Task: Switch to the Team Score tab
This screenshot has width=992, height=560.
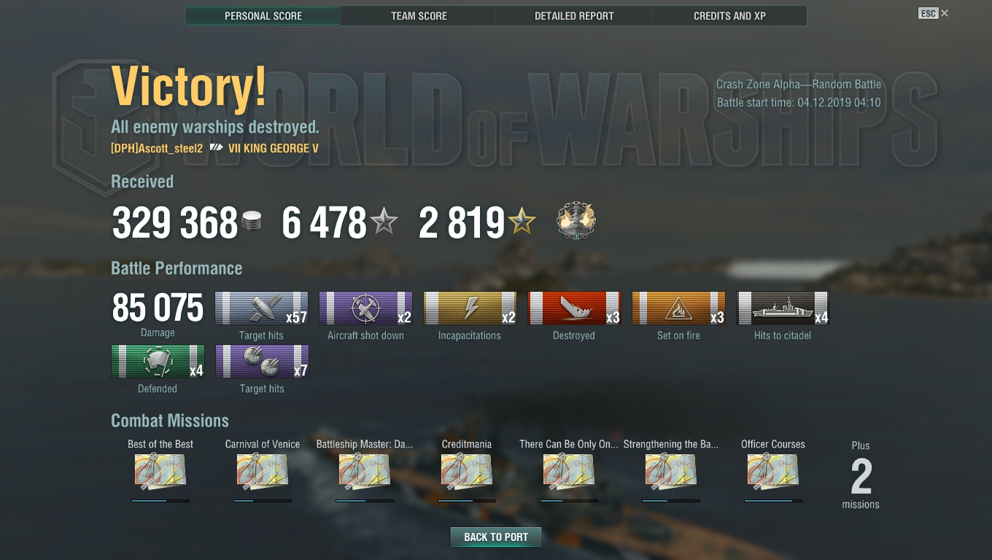Action: pos(419,16)
